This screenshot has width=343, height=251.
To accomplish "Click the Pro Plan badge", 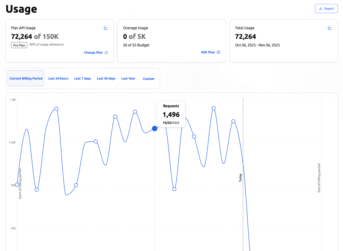I will [x=19, y=45].
